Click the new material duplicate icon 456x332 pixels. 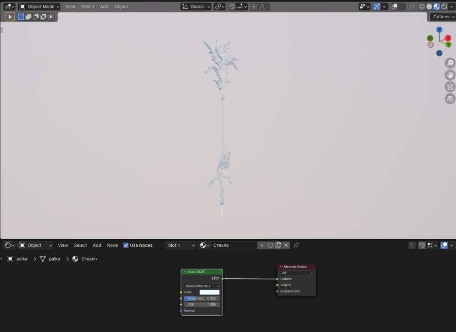278,245
